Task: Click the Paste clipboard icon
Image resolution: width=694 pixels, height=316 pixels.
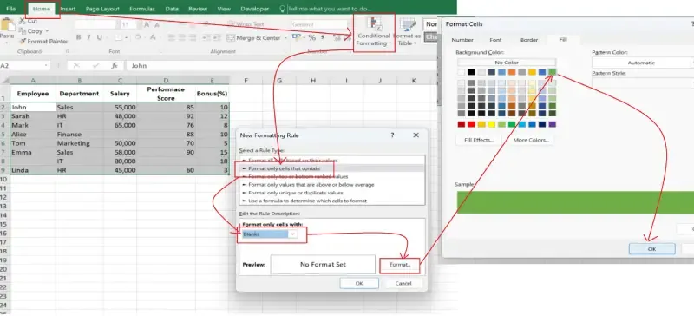Action: [x=8, y=25]
